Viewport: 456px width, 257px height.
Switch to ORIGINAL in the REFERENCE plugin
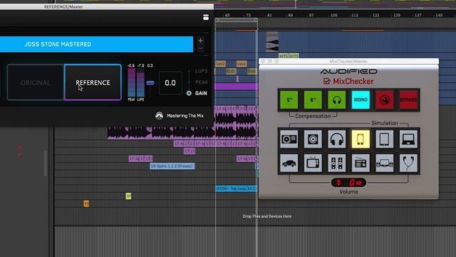(35, 83)
